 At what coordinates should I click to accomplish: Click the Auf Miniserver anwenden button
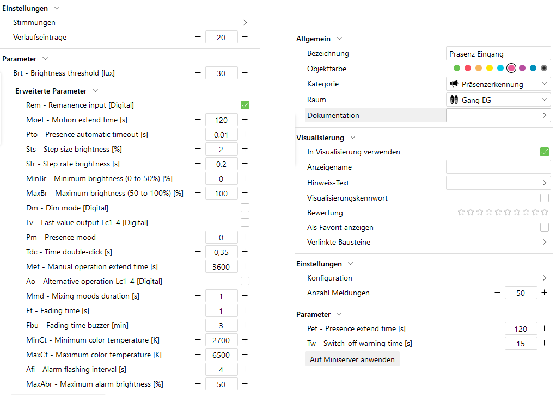point(352,359)
